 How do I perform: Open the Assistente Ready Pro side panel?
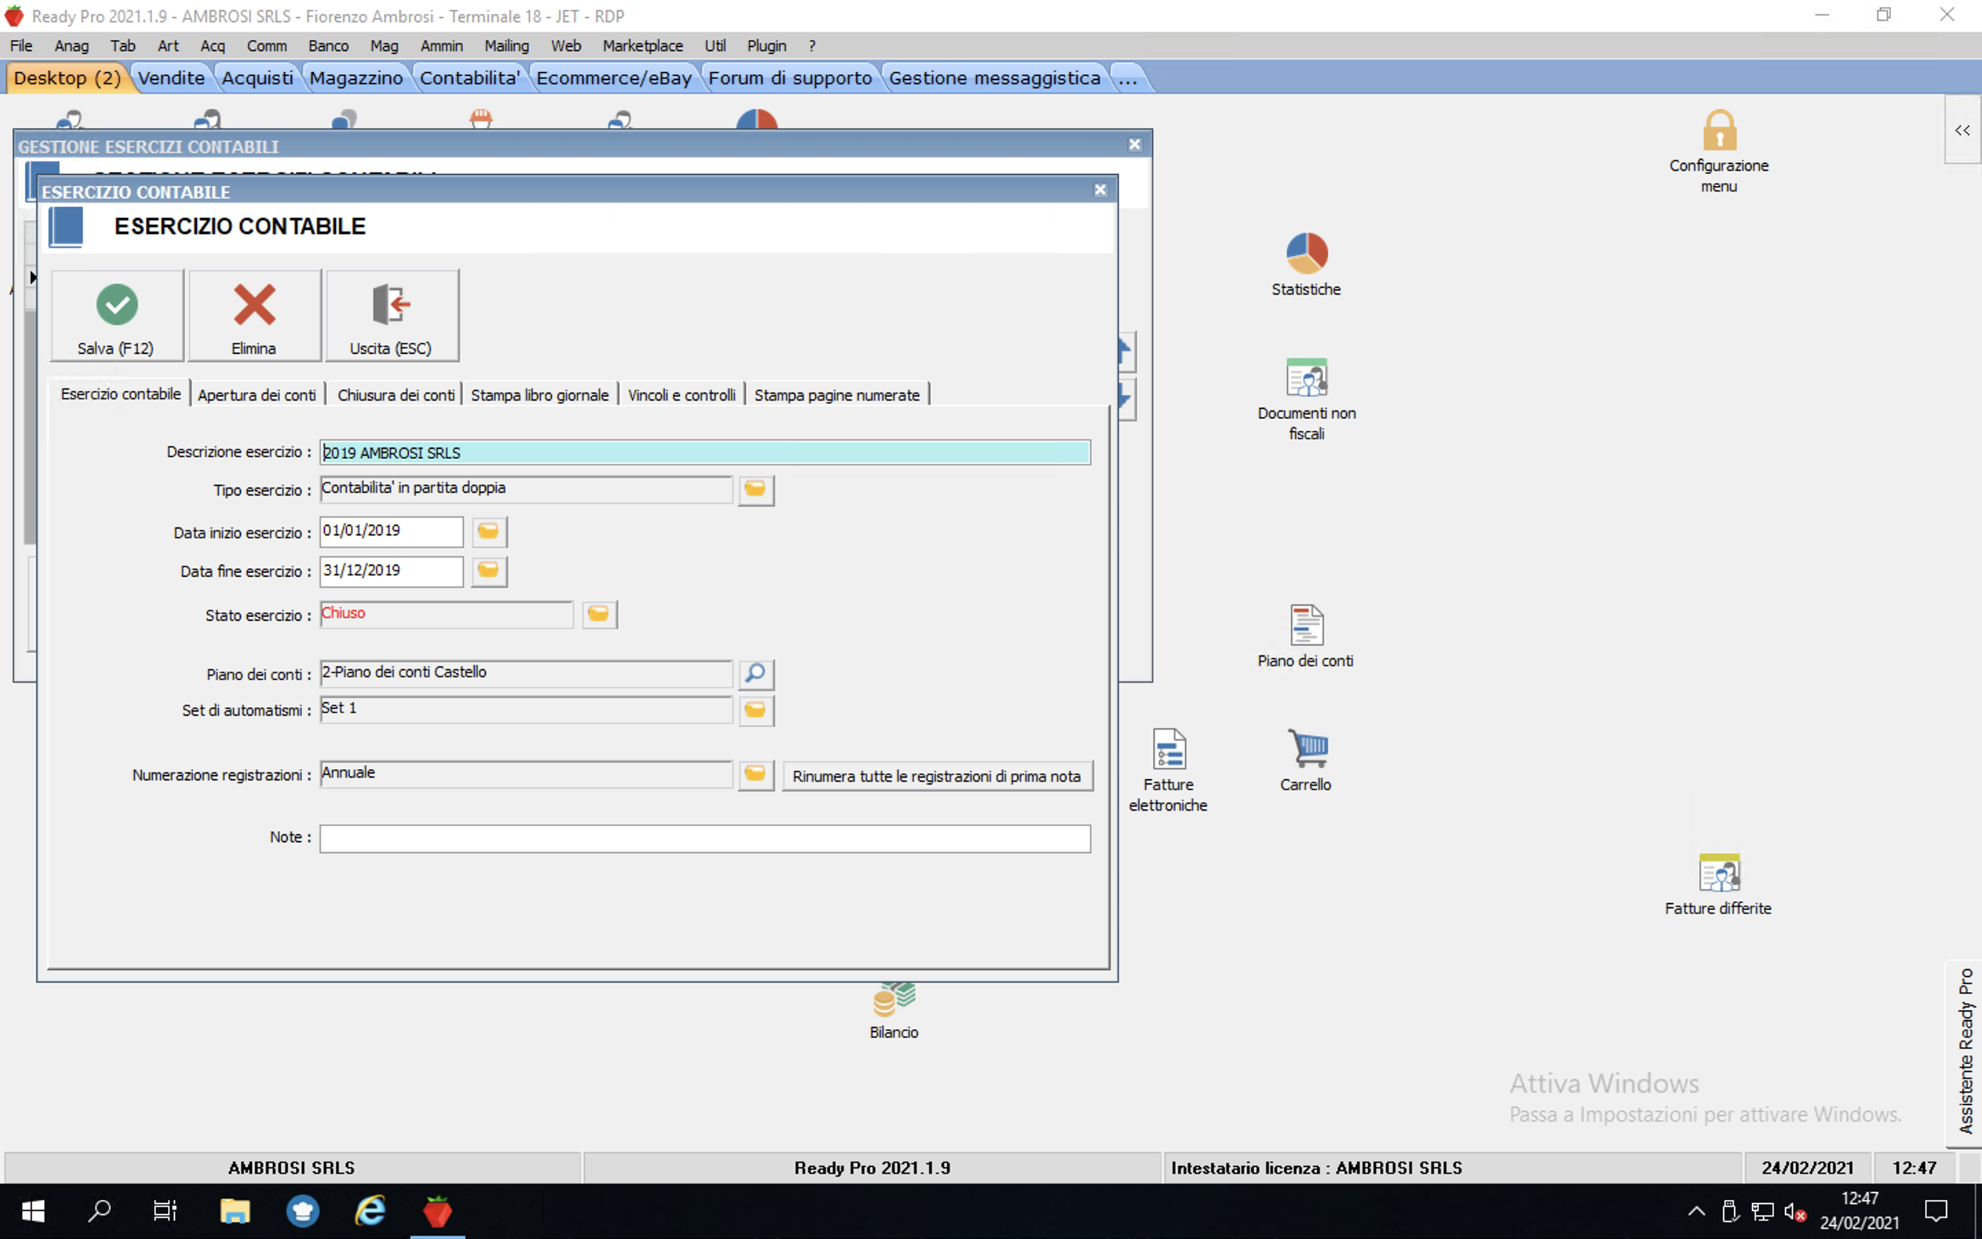pyautogui.click(x=1965, y=1052)
